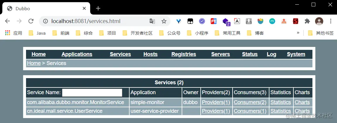Open the 小程序 bookmarks folder
This screenshot has height=123, width=337.
point(198,33)
